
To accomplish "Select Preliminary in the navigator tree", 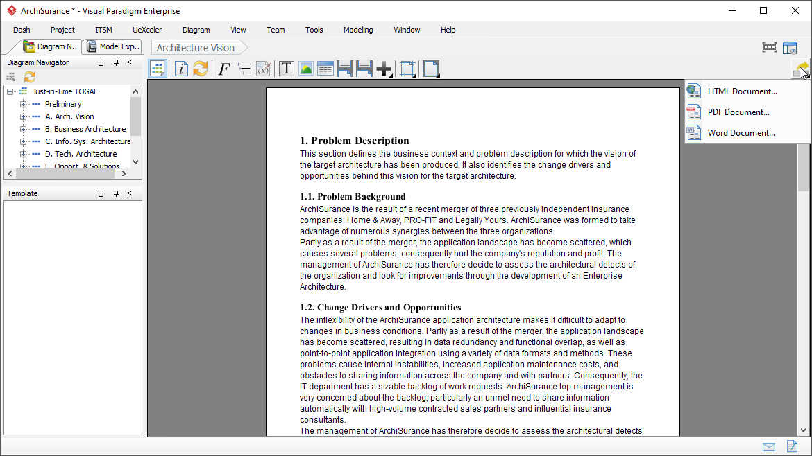I will (x=62, y=104).
